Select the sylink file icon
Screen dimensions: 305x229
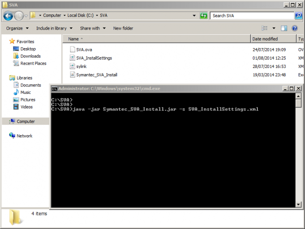tap(73, 66)
